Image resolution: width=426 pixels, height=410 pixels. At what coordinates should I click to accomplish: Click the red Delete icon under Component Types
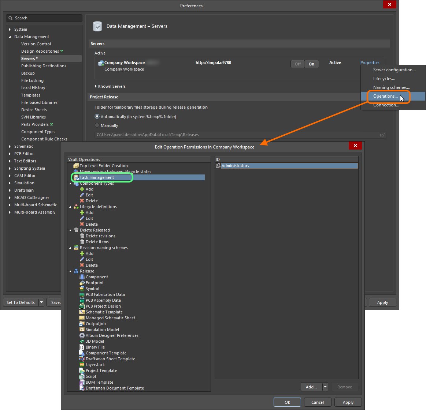pyautogui.click(x=82, y=201)
